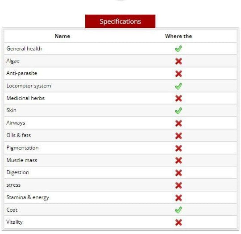Click the red cross beside Pigmentation
The image size is (241, 234).
(x=179, y=148)
